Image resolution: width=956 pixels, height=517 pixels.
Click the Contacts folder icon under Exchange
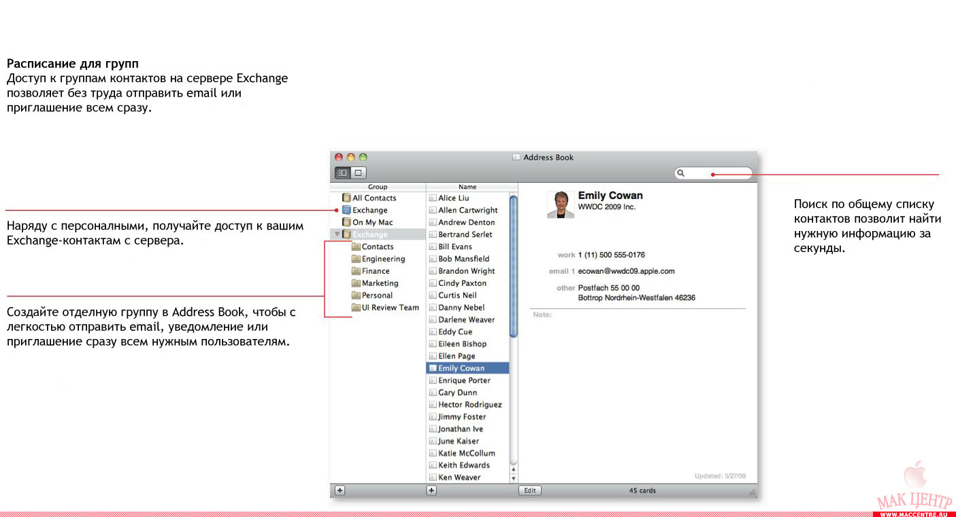pos(356,247)
